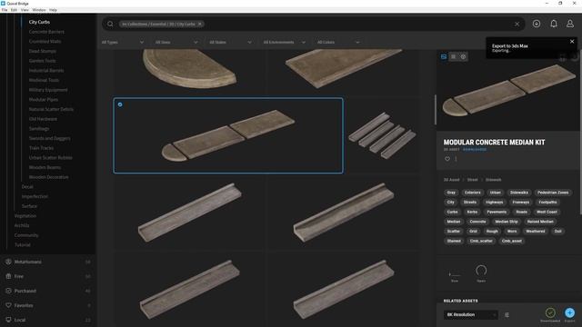Screen dimensions: 582x327
Task: Click the green Downloaded checkmark button
Action: click(x=550, y=312)
